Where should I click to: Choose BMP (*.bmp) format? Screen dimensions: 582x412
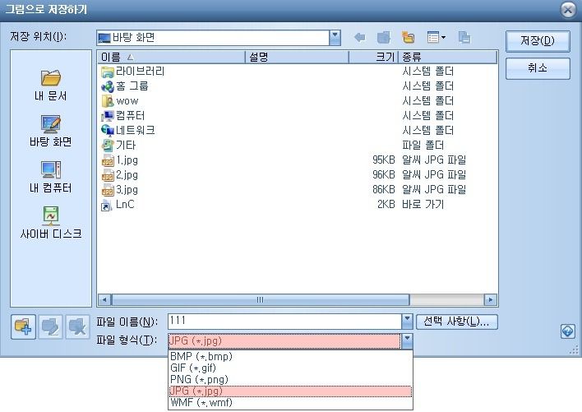[290, 356]
